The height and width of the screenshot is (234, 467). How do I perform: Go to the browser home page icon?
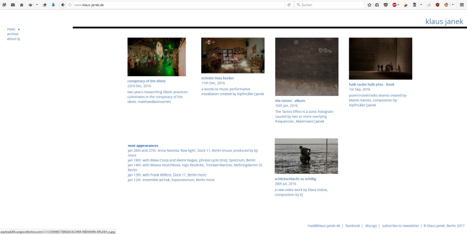click(x=21, y=5)
